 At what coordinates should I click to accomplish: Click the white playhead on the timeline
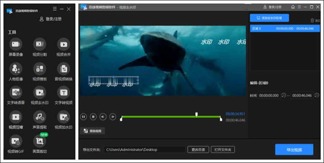(197, 114)
